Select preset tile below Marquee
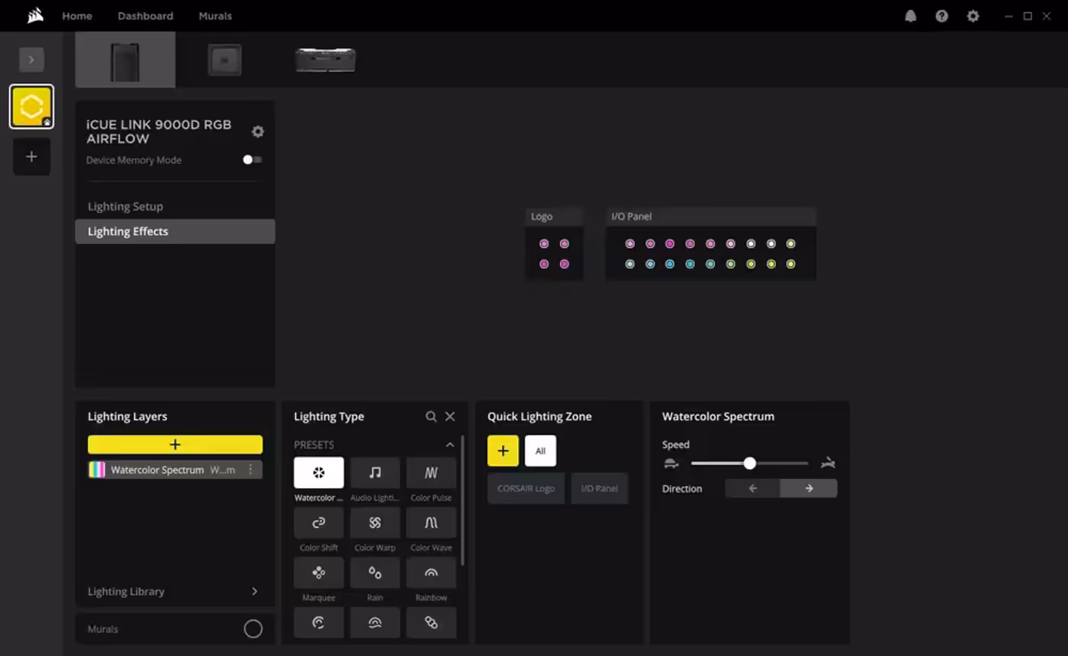The height and width of the screenshot is (656, 1068). 319,622
